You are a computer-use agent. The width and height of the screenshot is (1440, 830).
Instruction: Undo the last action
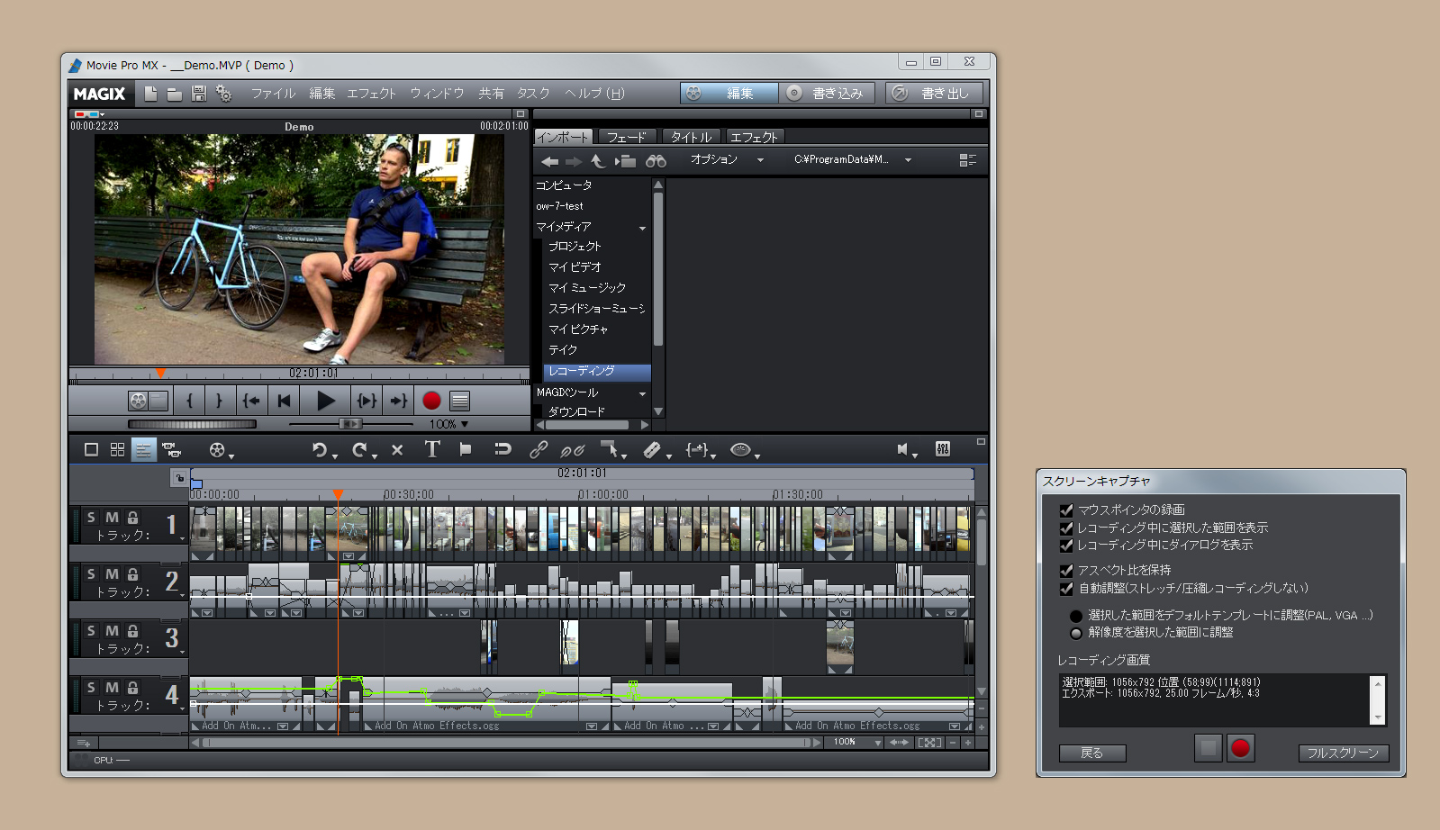coord(320,449)
